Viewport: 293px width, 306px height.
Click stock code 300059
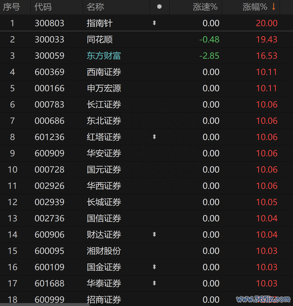(49, 56)
